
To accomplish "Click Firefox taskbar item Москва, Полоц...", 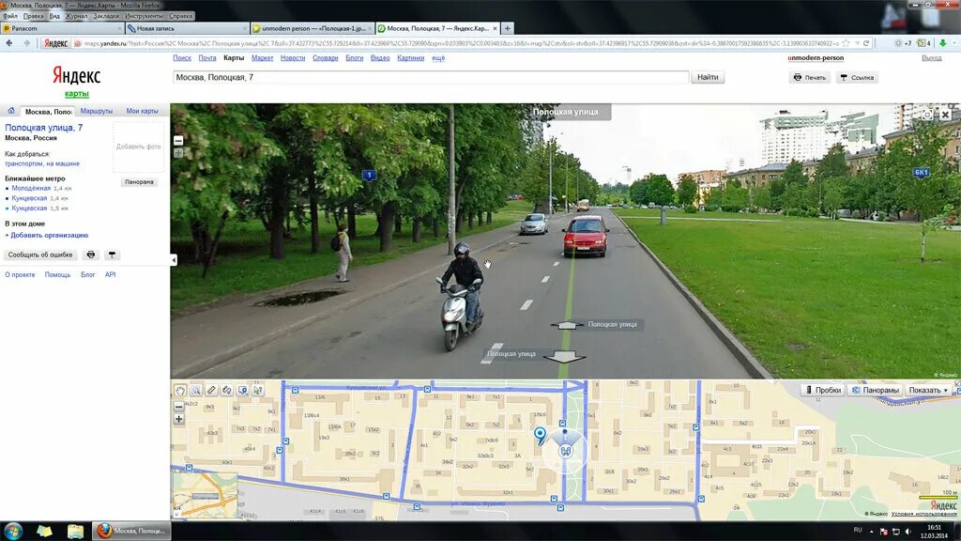I will click(x=131, y=532).
